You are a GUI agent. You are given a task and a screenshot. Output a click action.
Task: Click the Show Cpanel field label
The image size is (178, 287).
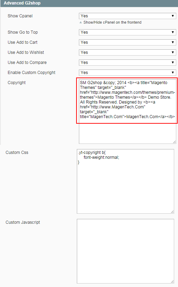click(x=20, y=16)
